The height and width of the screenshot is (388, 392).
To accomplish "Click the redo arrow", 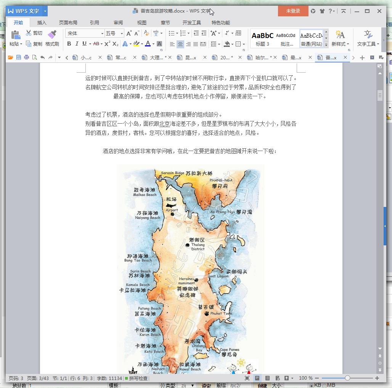I will 50,57.
